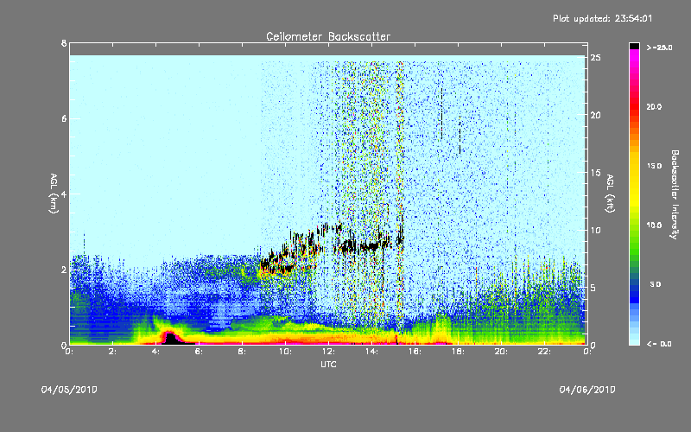
Task: Click the '<= 0.0' colorbar tick label
Action: point(659,343)
